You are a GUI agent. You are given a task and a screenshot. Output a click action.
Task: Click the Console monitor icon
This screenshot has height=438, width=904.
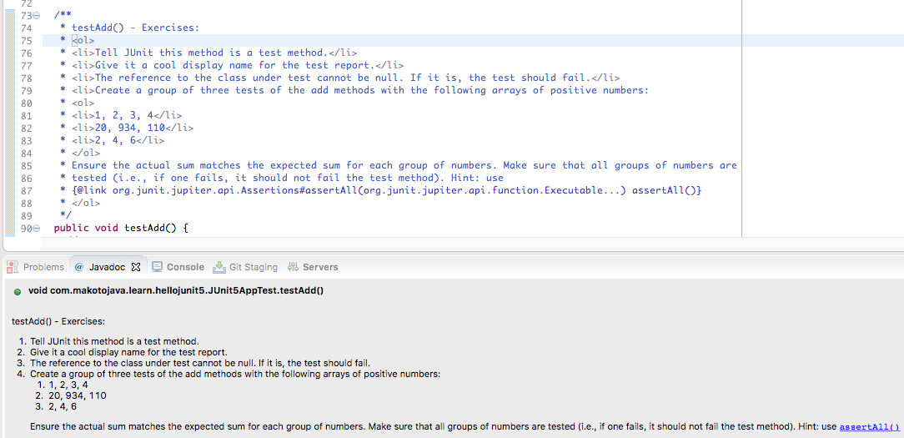(157, 267)
